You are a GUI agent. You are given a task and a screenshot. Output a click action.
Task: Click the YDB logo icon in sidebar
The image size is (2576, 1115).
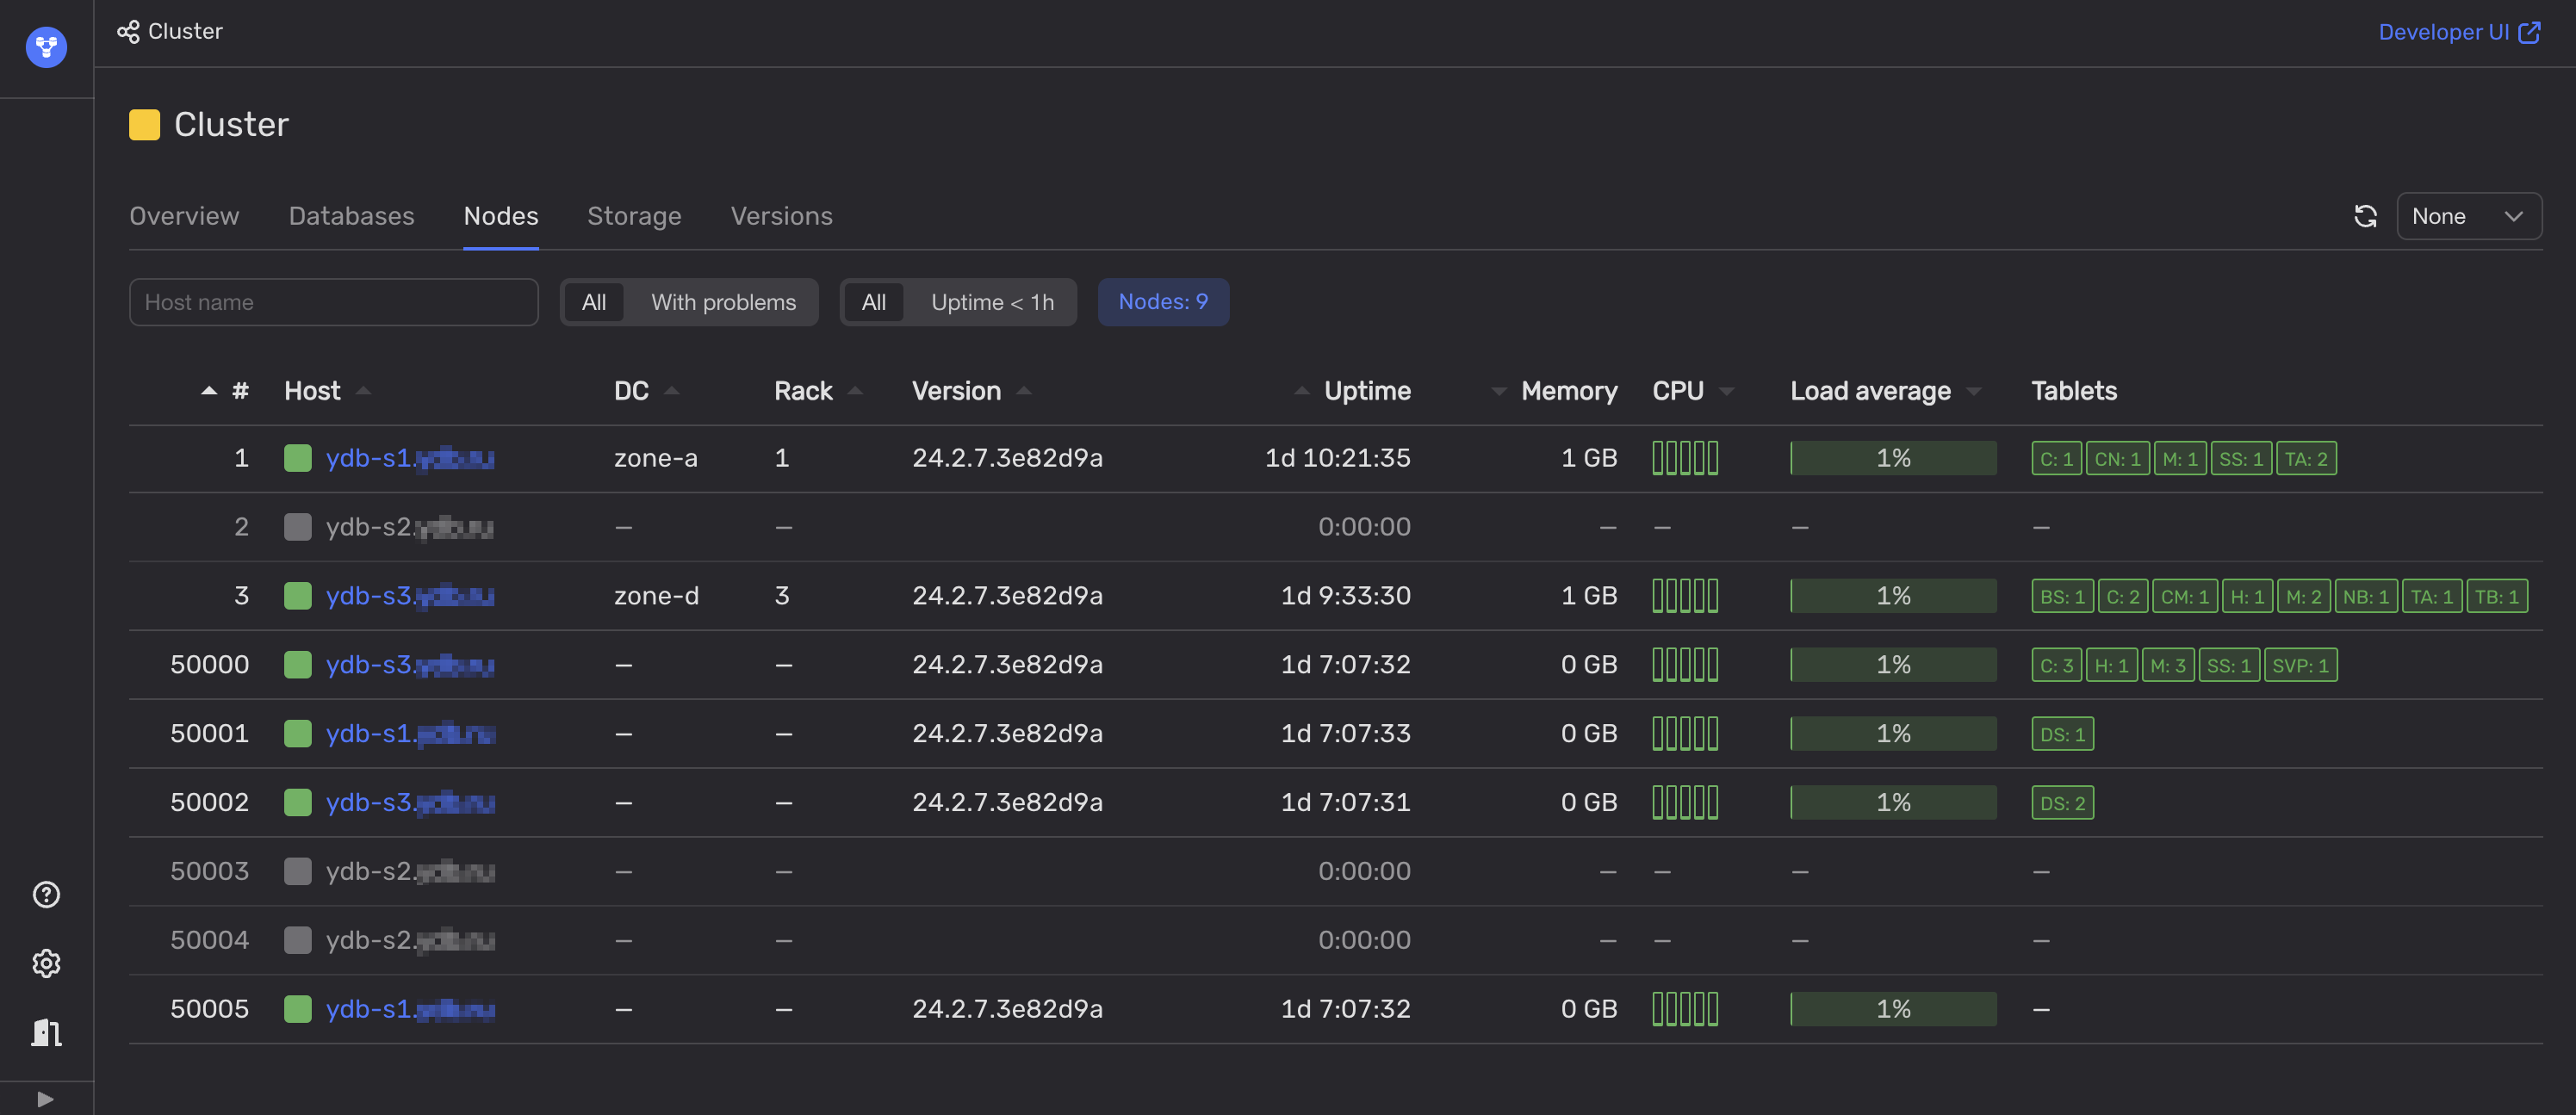[46, 47]
